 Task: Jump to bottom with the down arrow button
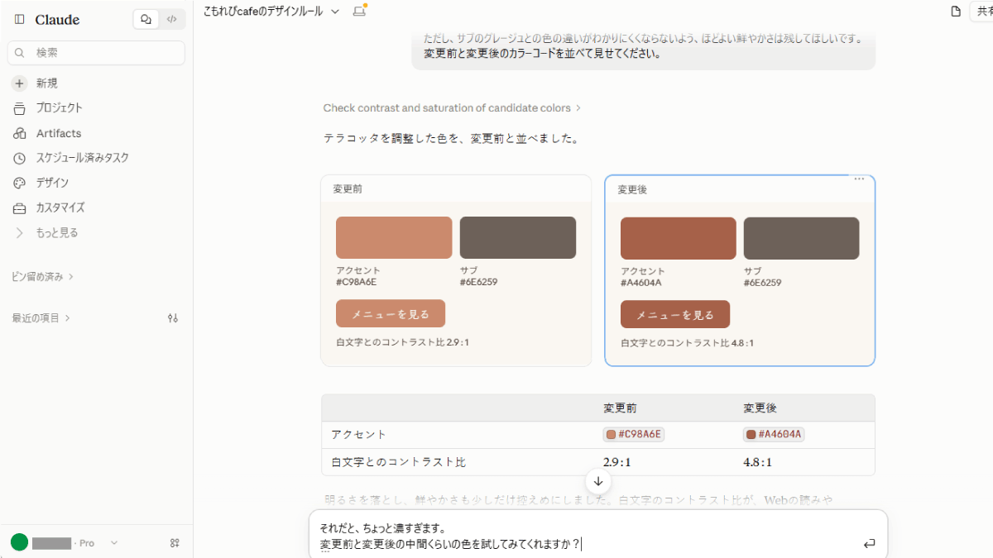(598, 481)
